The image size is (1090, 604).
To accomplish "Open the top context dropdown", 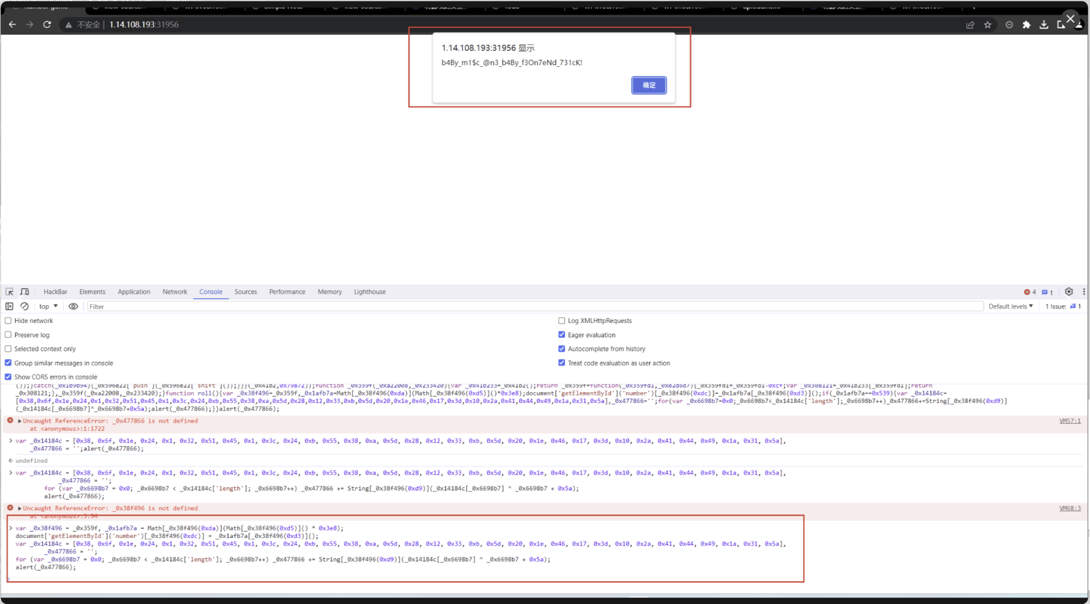I will tap(48, 306).
